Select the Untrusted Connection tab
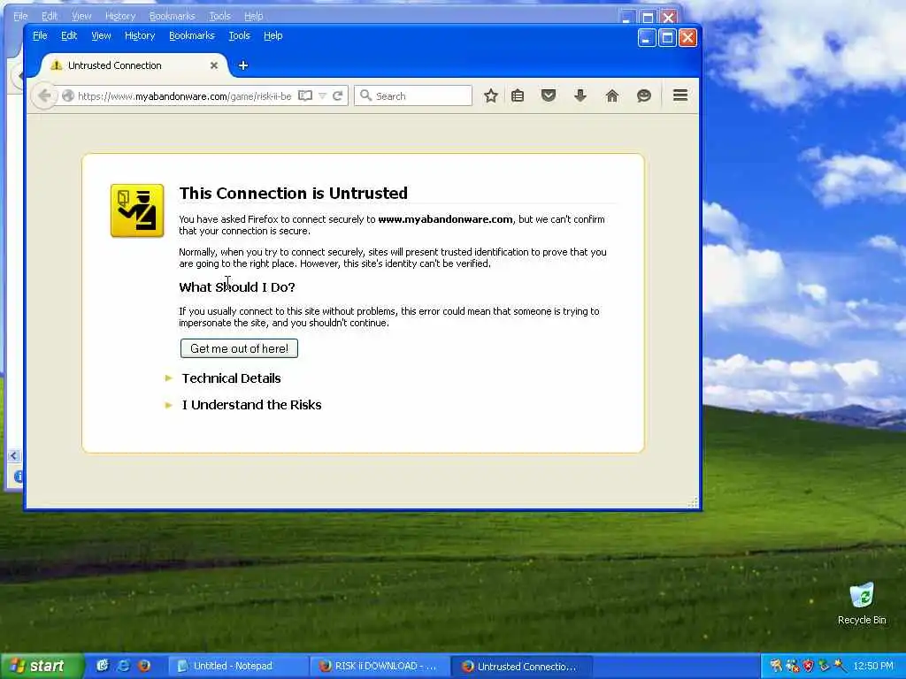Viewport: 906px width, 679px height. click(134, 65)
